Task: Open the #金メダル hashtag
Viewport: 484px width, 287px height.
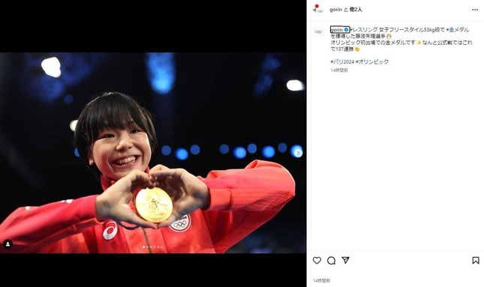Action: (458, 30)
